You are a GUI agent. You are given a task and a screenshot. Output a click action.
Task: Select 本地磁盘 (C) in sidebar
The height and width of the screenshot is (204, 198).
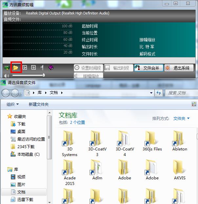tap(28, 154)
